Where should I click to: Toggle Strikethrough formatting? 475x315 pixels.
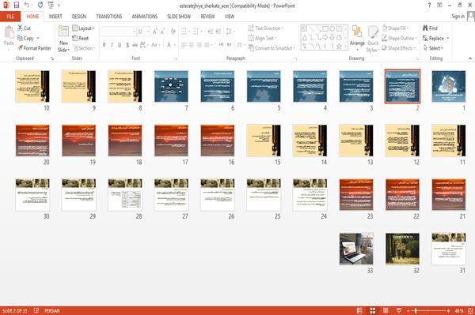click(x=135, y=45)
